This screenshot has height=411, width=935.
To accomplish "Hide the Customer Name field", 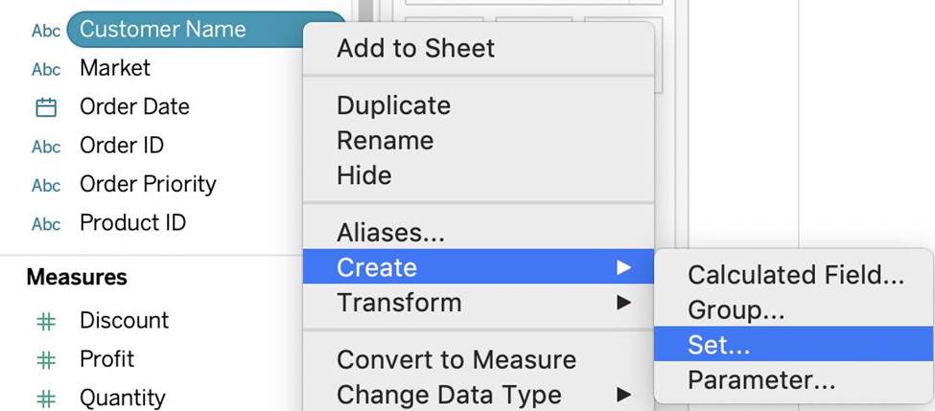I will pyautogui.click(x=363, y=175).
